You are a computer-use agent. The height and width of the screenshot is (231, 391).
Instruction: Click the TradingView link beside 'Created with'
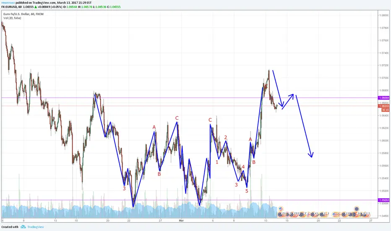(36, 227)
